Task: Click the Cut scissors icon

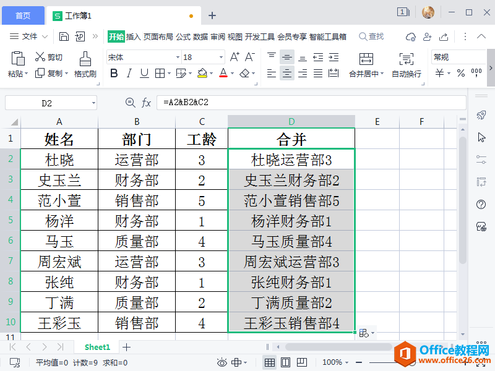Action: [x=41, y=57]
